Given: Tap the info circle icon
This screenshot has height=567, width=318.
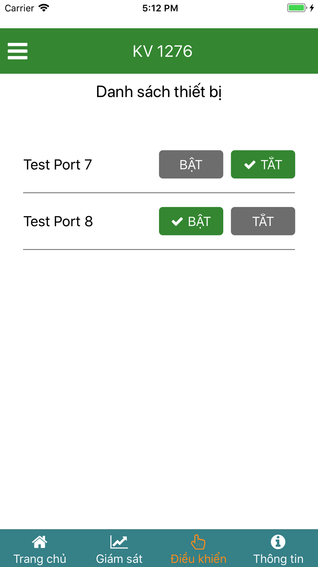Looking at the screenshot, I should tap(278, 542).
